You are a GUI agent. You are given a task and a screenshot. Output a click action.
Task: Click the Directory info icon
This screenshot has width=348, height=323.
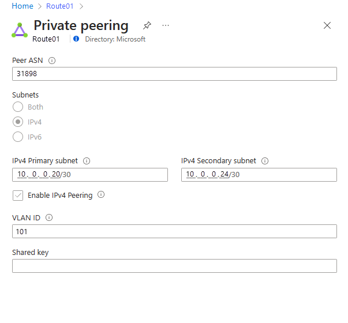coord(76,39)
